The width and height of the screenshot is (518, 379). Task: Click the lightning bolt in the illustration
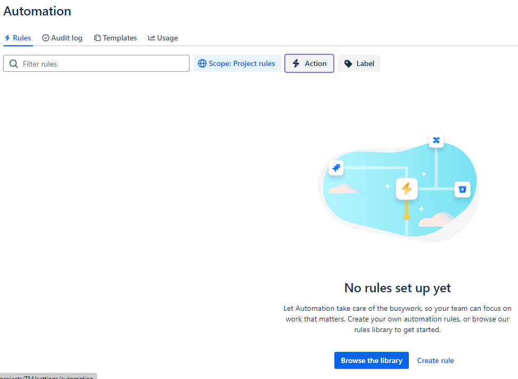[406, 188]
